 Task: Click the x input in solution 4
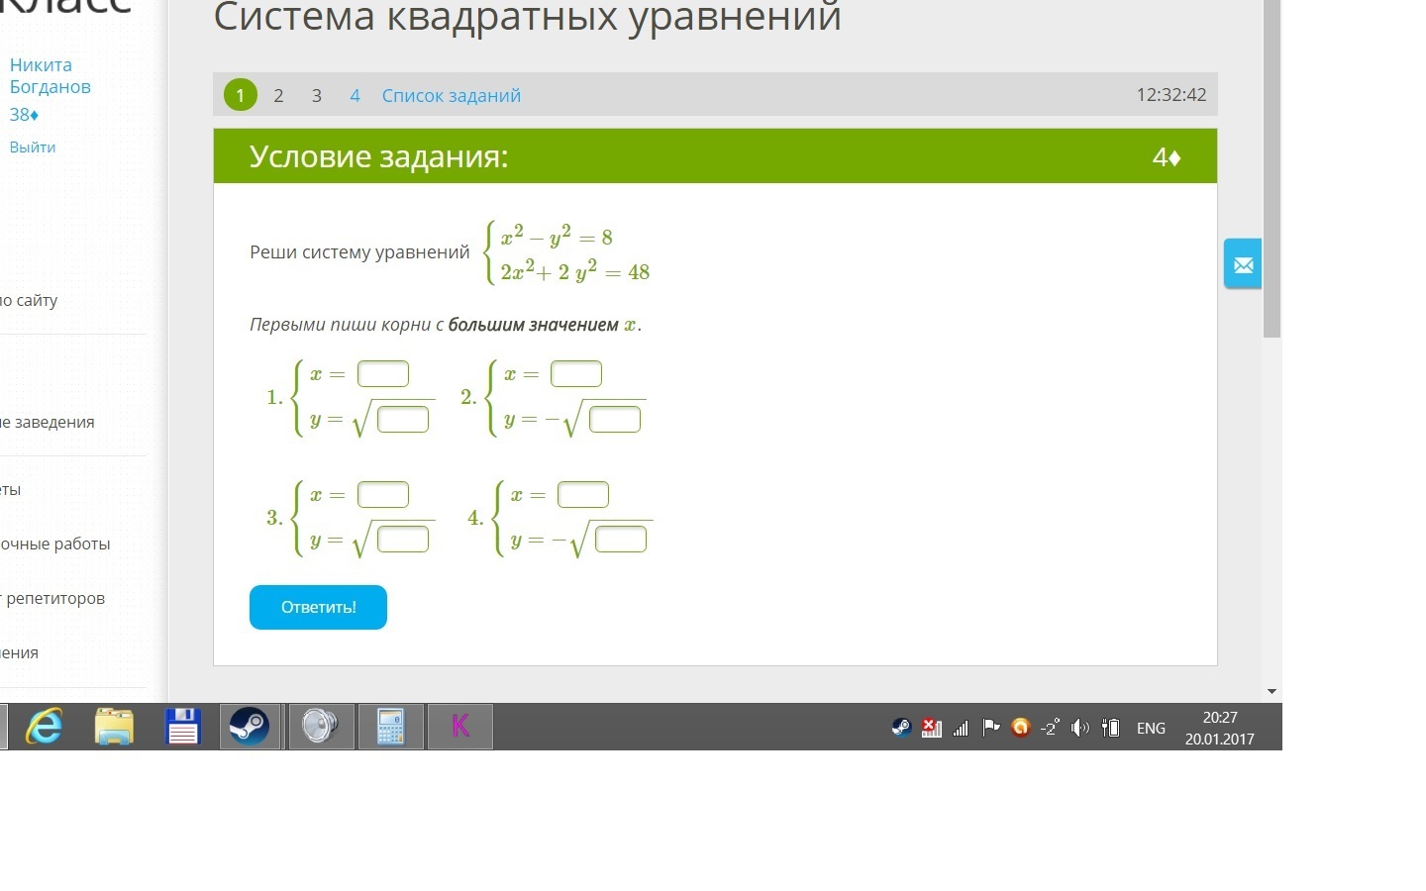tap(583, 495)
